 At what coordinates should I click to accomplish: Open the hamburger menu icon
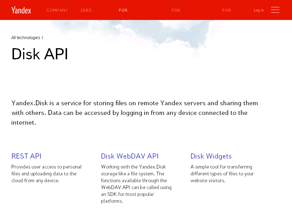click(275, 10)
